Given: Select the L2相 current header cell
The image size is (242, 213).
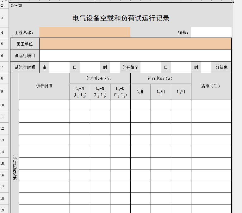Looking at the screenshot, I should pos(161,92).
